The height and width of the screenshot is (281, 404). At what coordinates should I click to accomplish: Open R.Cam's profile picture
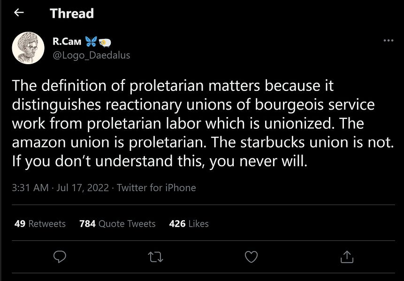(28, 48)
